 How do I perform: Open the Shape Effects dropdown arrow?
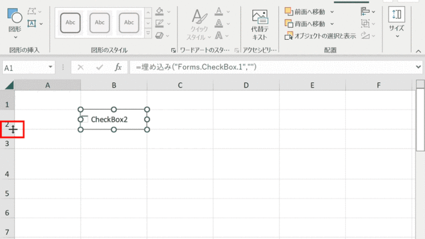(168, 35)
